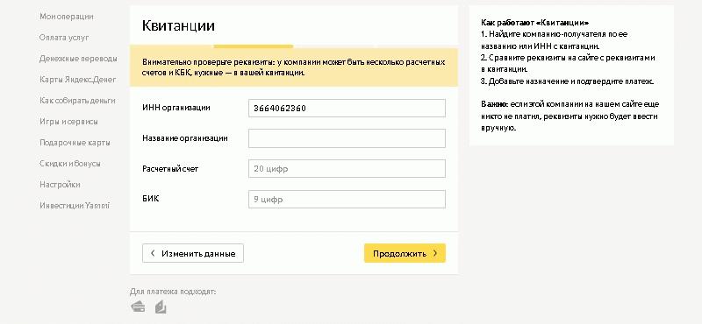Screen dimensions: 702x324
Task: Go to Подарочные карты page
Action: [75, 143]
